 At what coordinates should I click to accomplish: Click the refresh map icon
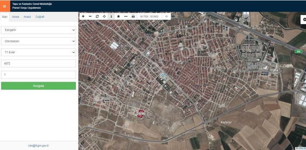(x=97, y=16)
